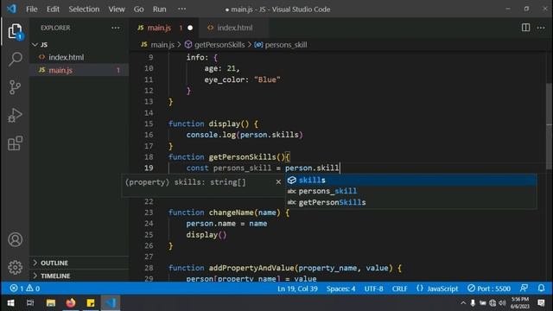Open the Go menu
The image size is (553, 311).
pos(138,10)
